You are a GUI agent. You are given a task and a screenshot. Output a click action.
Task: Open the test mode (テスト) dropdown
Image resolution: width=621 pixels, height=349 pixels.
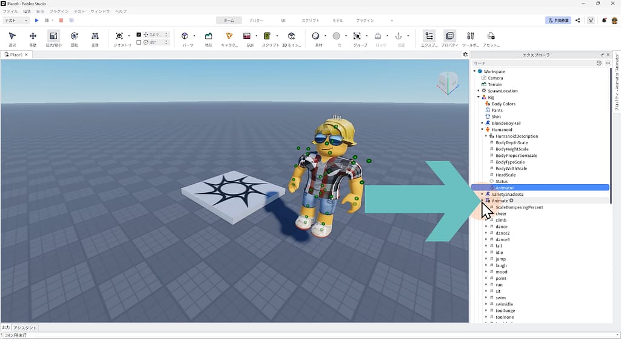[x=16, y=21]
